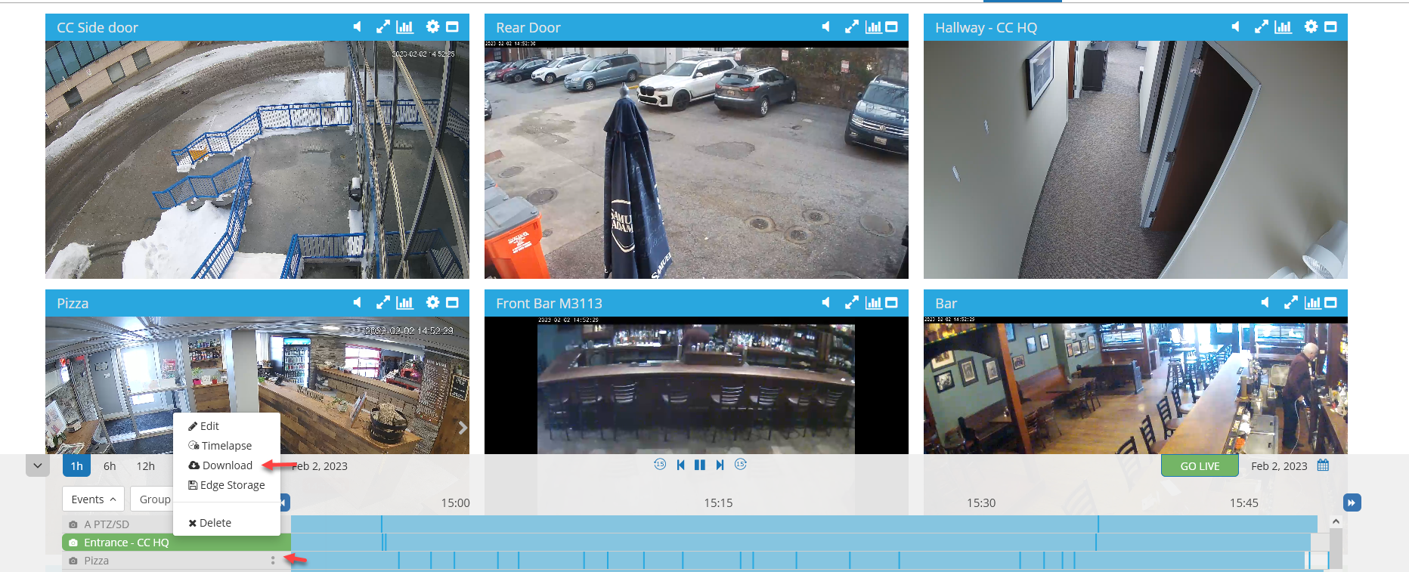Click the Rear Door camera video feed
Viewport: 1409px width, 572px height.
coord(696,159)
